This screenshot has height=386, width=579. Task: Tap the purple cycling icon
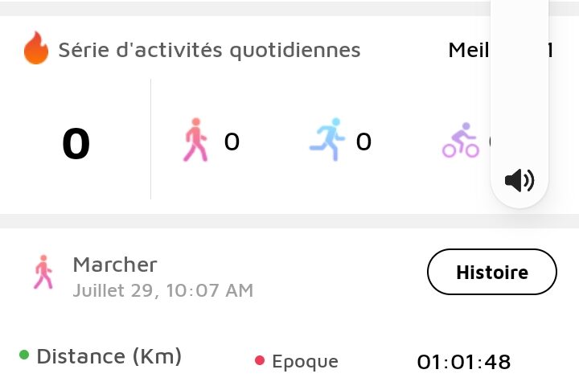tap(461, 141)
